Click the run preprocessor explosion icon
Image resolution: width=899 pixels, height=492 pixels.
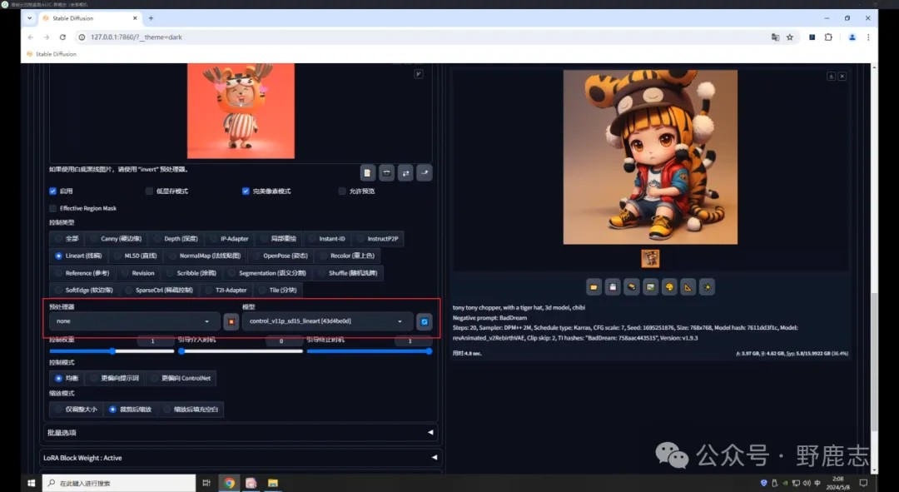(x=231, y=321)
